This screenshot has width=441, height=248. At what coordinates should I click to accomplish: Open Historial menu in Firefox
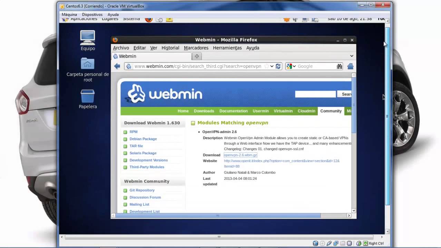170,48
